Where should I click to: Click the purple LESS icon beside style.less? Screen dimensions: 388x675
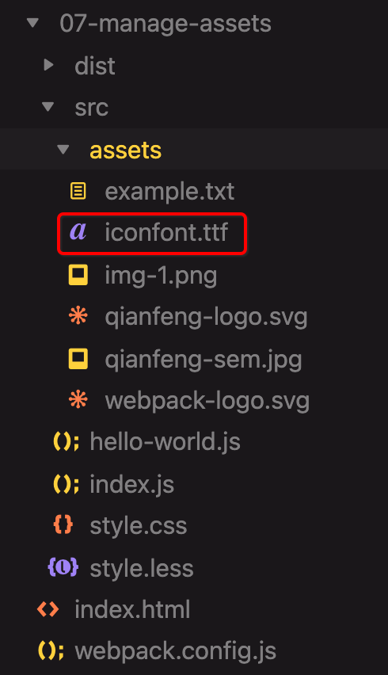[63, 567]
